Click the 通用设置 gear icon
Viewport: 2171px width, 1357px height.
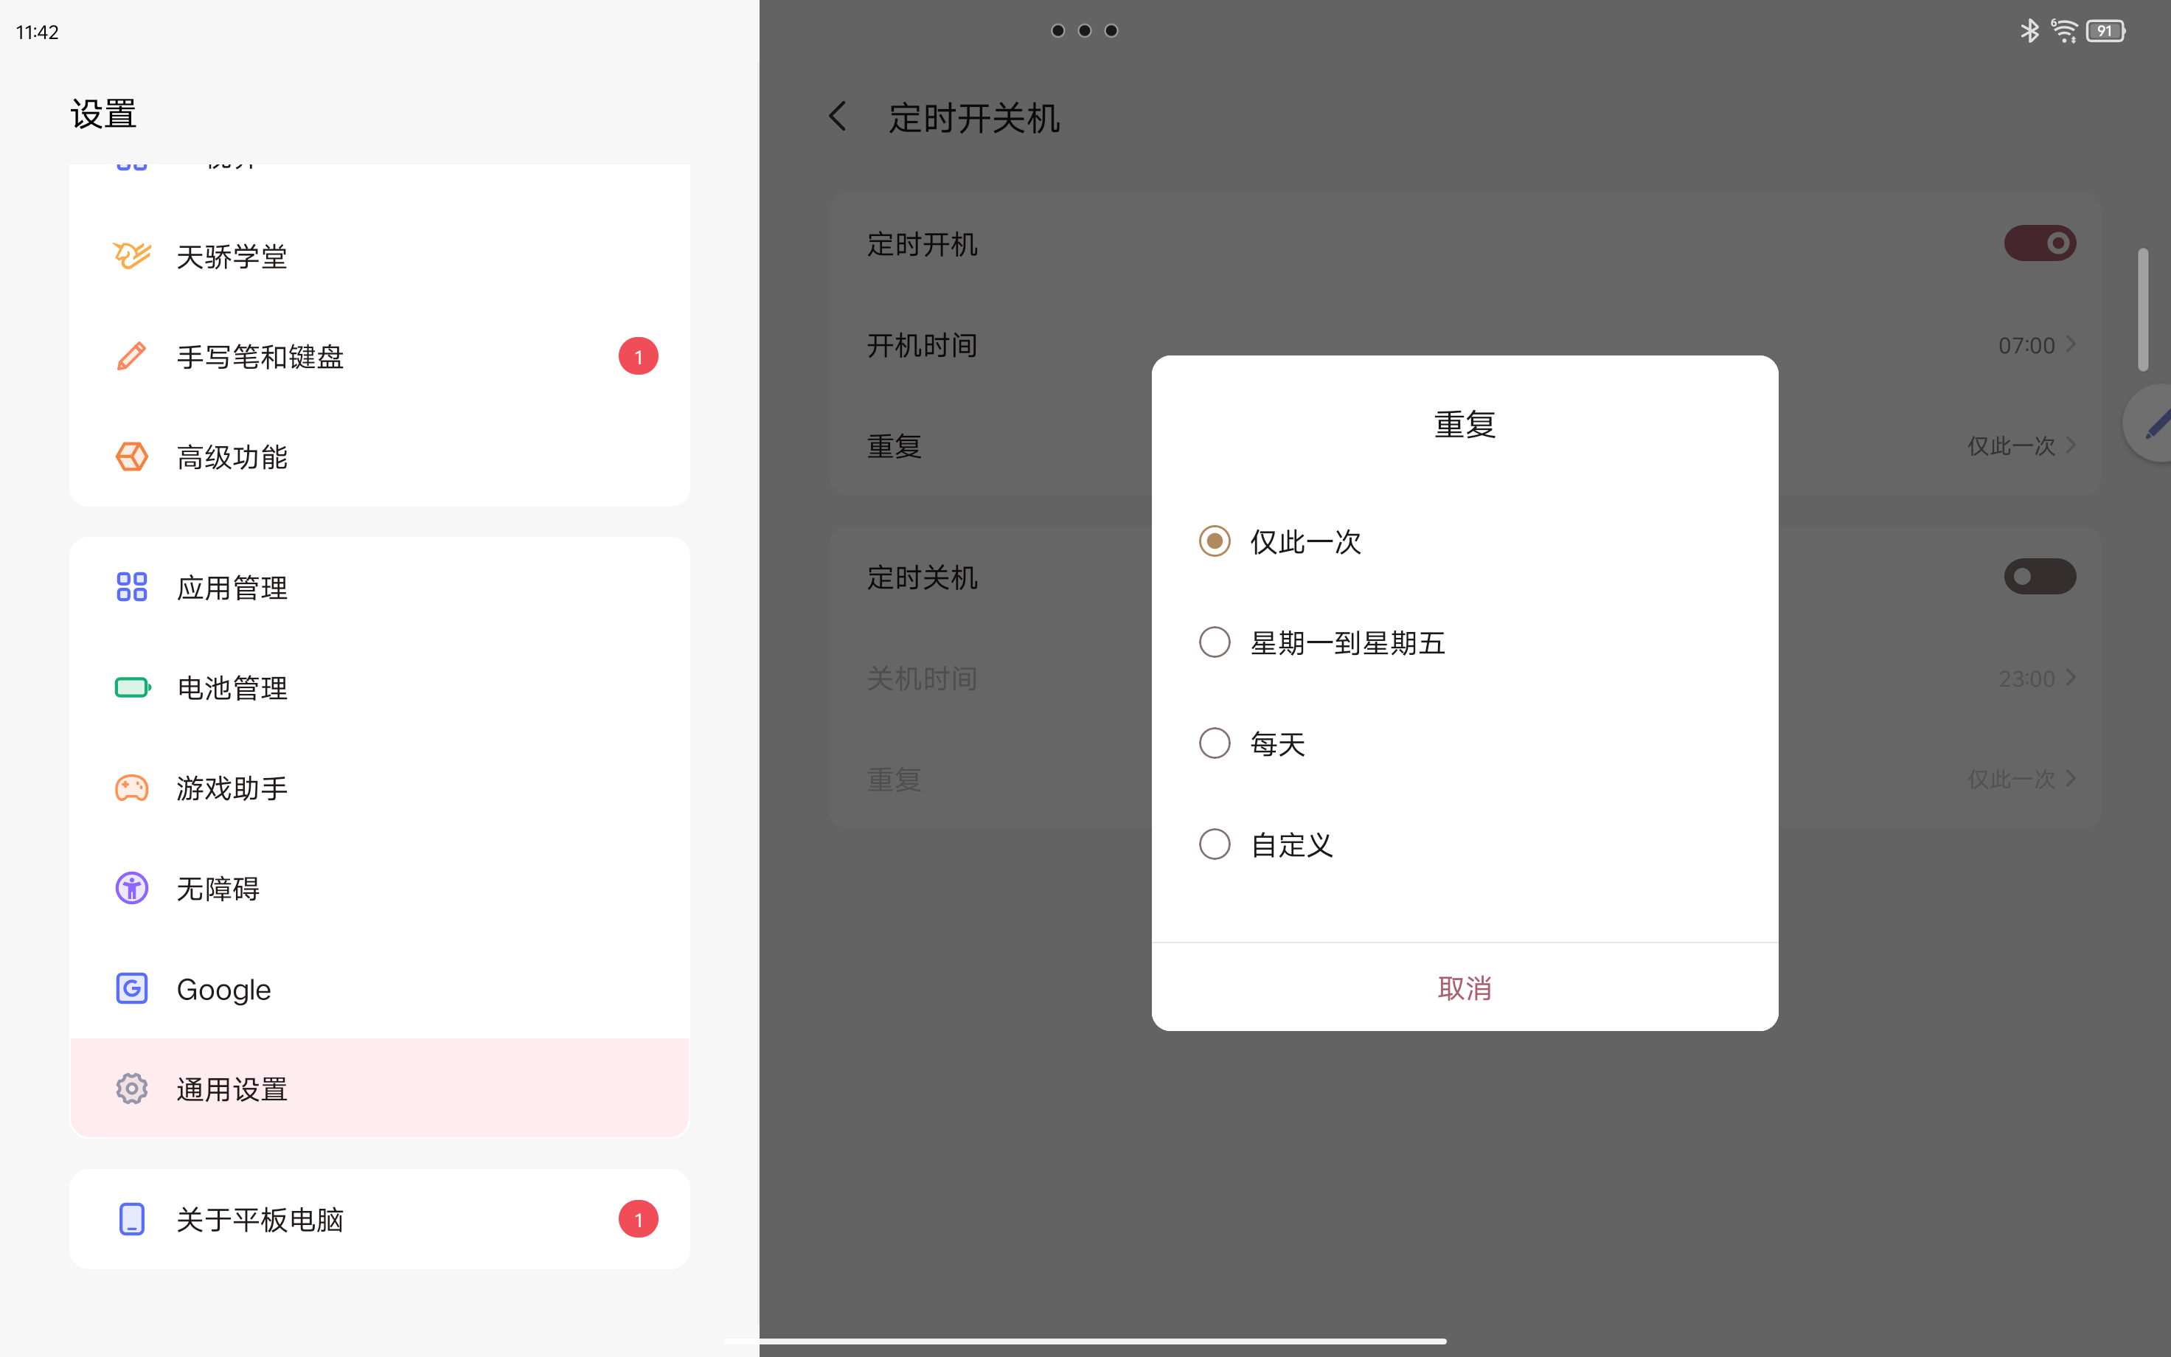click(x=132, y=1089)
